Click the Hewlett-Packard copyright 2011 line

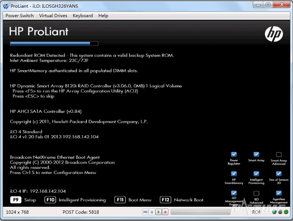tap(79, 122)
